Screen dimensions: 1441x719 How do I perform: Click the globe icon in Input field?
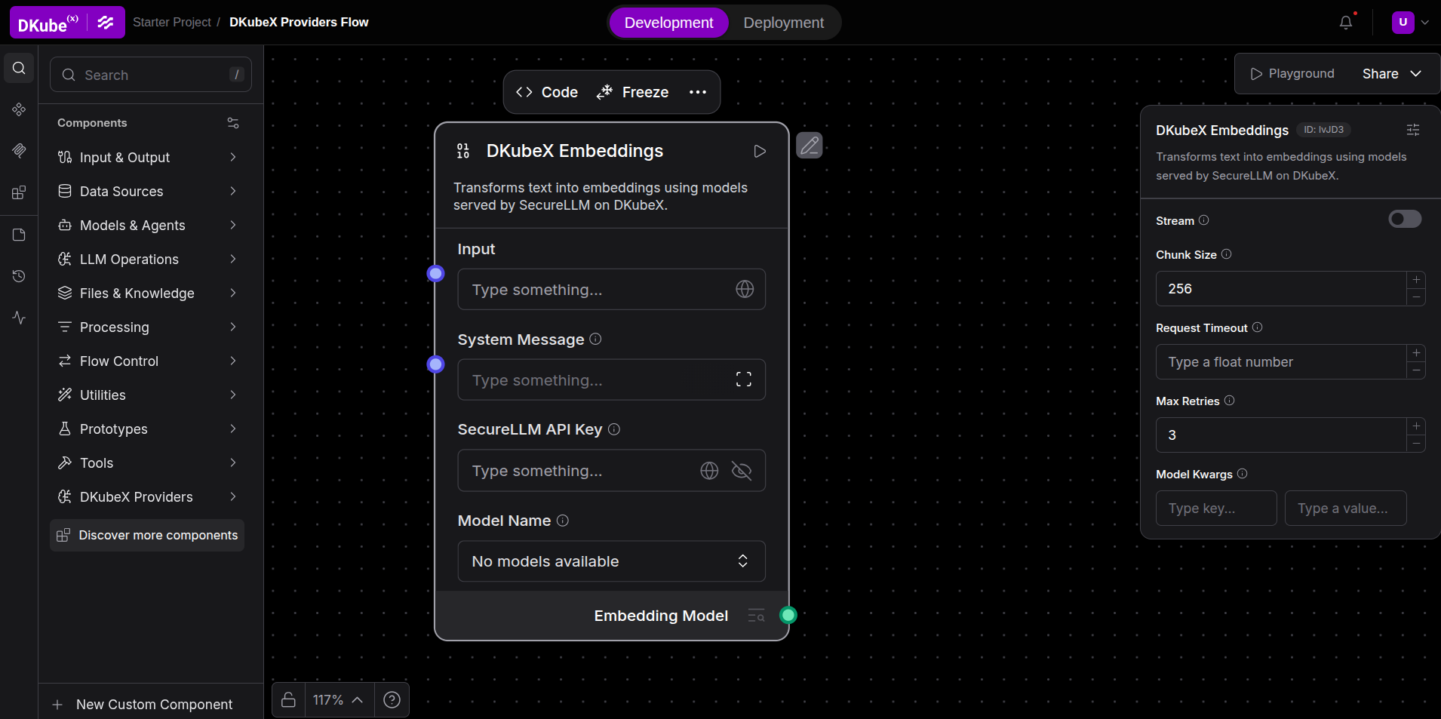point(745,289)
